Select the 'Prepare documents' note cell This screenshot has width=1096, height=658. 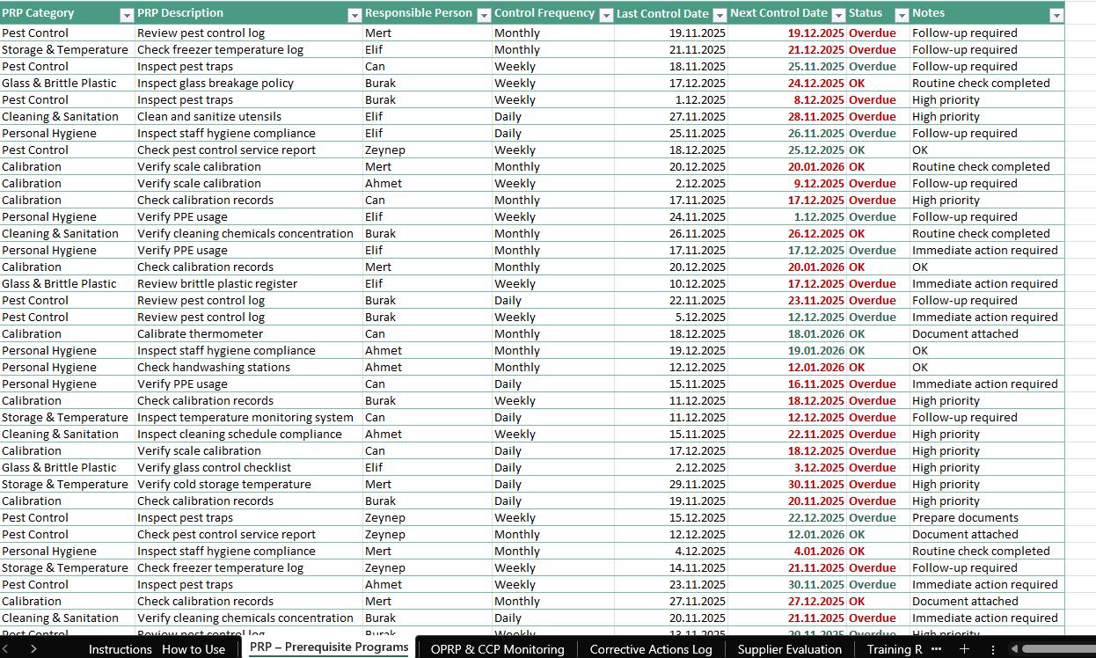[987, 517]
